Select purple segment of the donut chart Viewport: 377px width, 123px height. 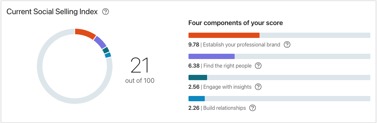(100, 42)
